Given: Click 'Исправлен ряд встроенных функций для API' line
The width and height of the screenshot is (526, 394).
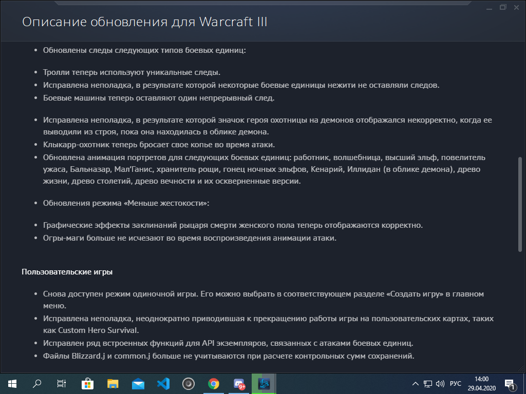Looking at the screenshot, I should (228, 343).
